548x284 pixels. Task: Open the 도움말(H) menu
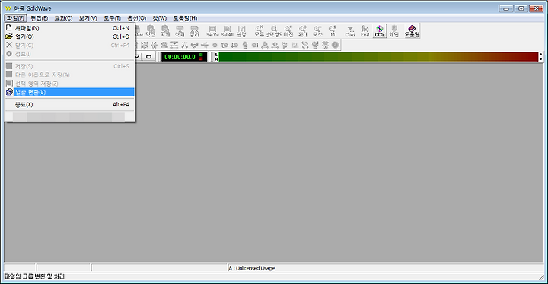tap(185, 18)
